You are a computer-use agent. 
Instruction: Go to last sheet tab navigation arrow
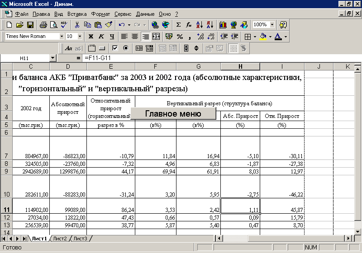tap(24, 239)
